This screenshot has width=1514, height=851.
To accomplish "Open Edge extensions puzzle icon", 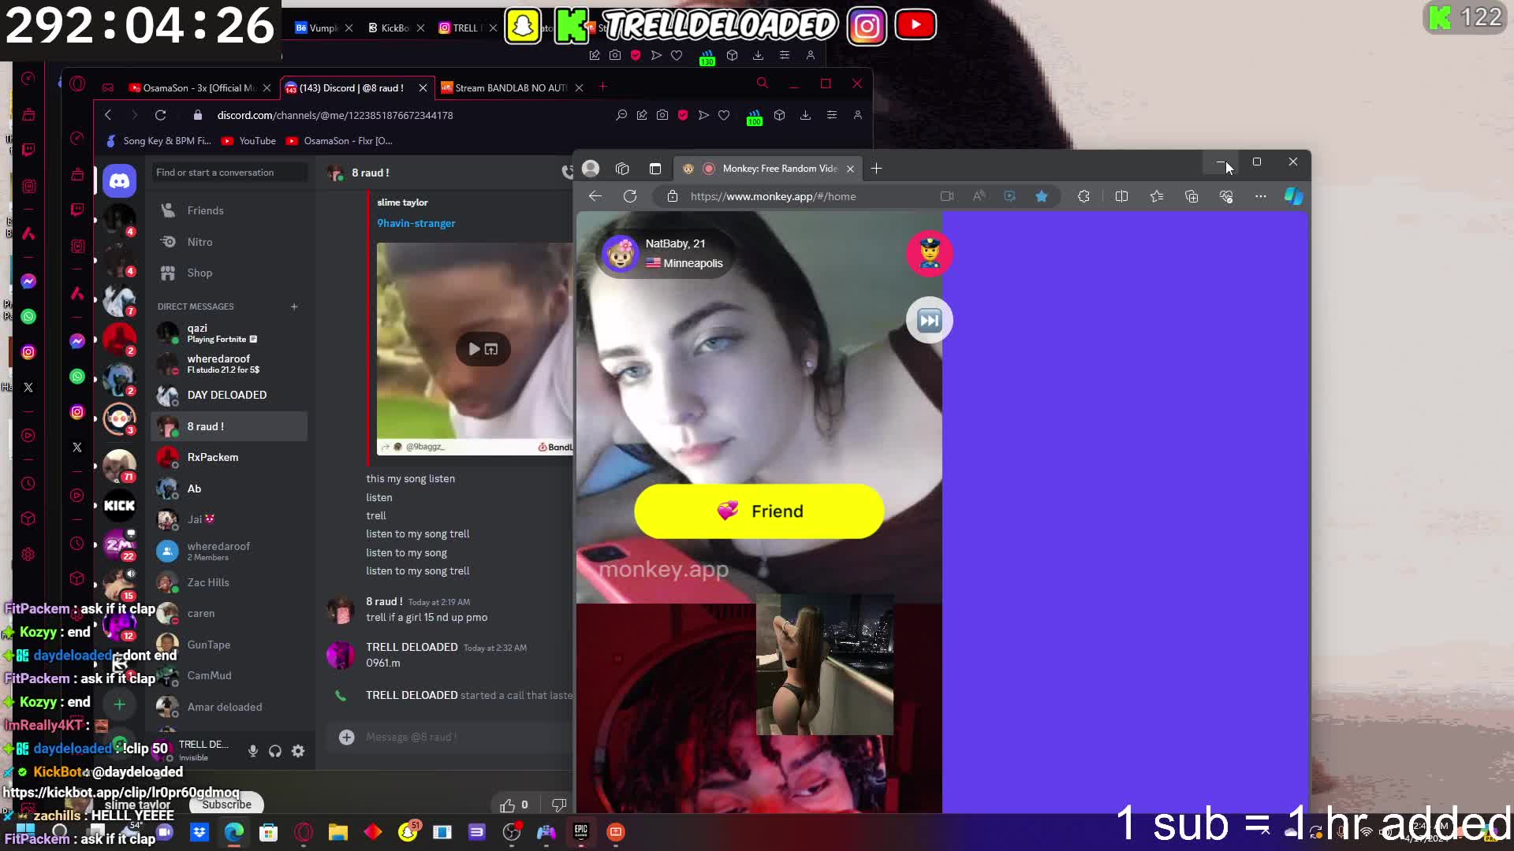I will (x=1083, y=196).
